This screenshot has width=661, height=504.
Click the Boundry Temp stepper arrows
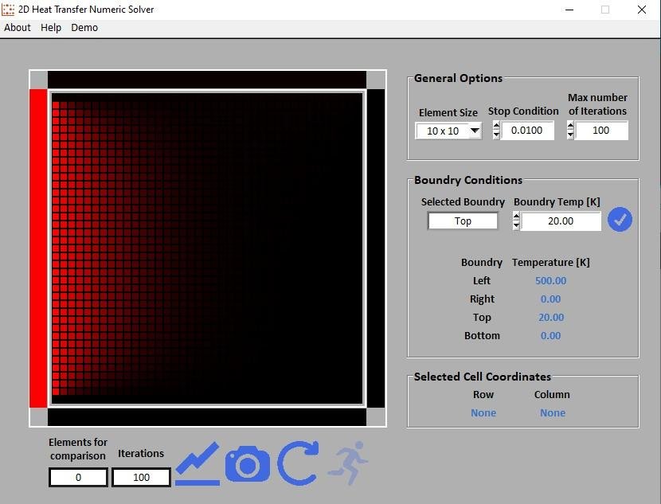pyautogui.click(x=516, y=221)
